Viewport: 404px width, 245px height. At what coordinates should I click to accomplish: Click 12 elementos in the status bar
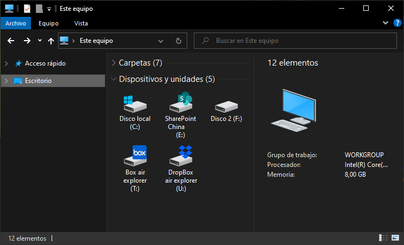coord(27,238)
